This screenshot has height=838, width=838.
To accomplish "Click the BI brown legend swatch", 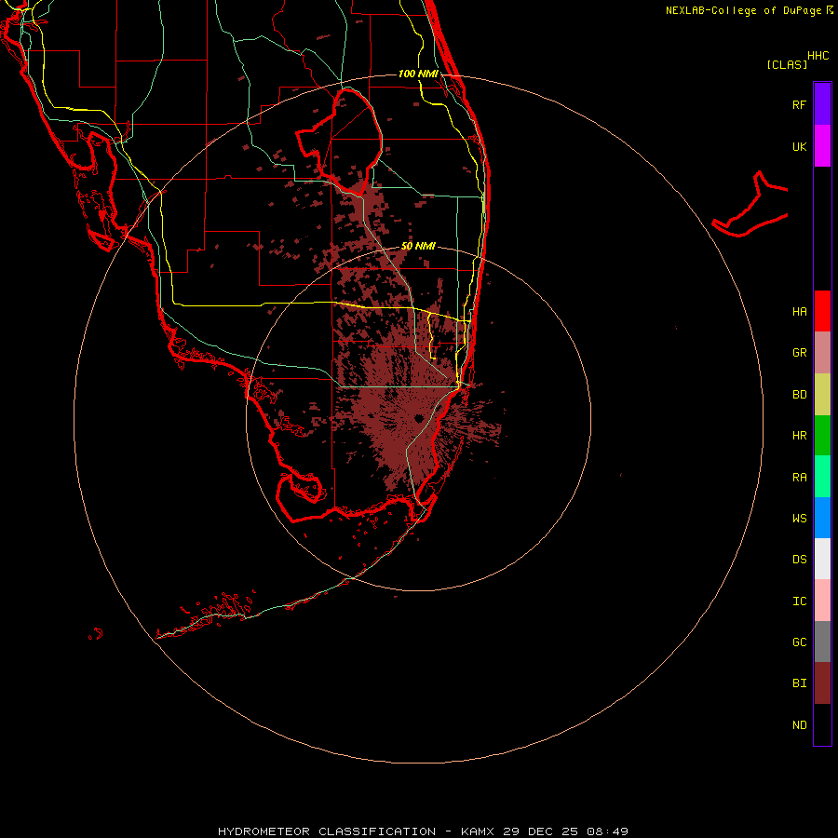I will click(x=822, y=683).
